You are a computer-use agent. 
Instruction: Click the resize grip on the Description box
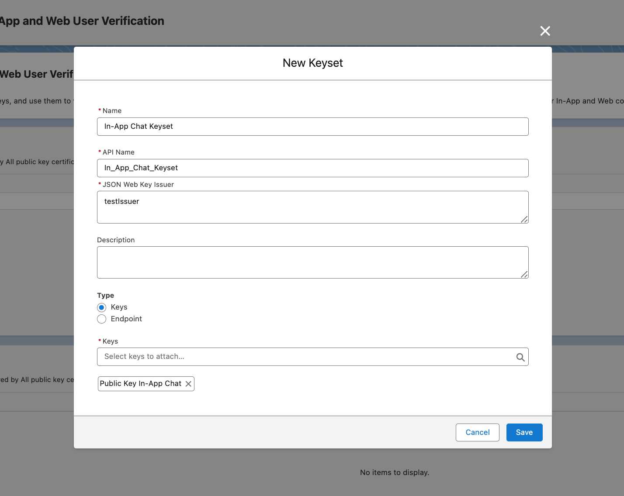tap(524, 276)
